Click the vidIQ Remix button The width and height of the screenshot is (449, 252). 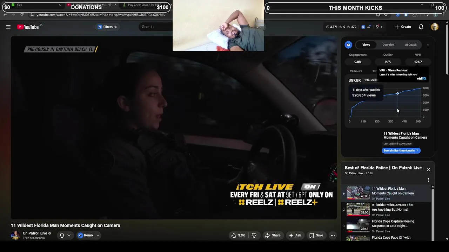[86, 236]
